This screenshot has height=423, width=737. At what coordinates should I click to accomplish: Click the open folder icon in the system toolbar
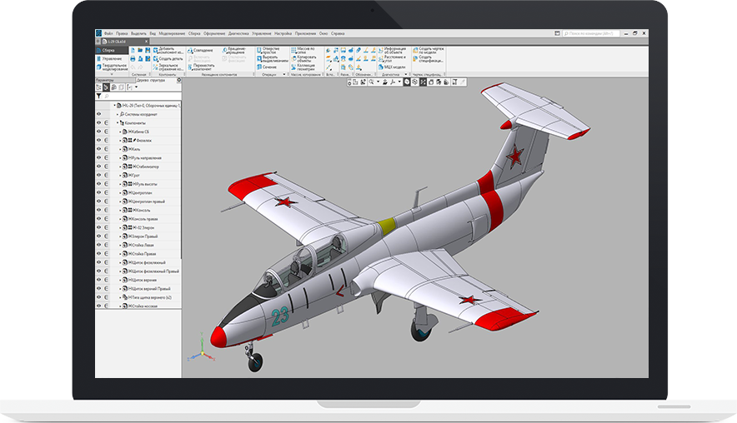coord(140,50)
